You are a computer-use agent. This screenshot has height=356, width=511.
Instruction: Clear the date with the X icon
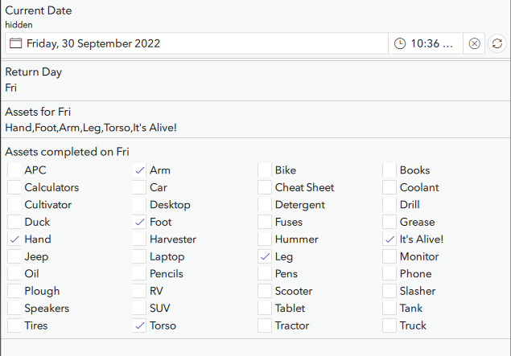point(475,43)
